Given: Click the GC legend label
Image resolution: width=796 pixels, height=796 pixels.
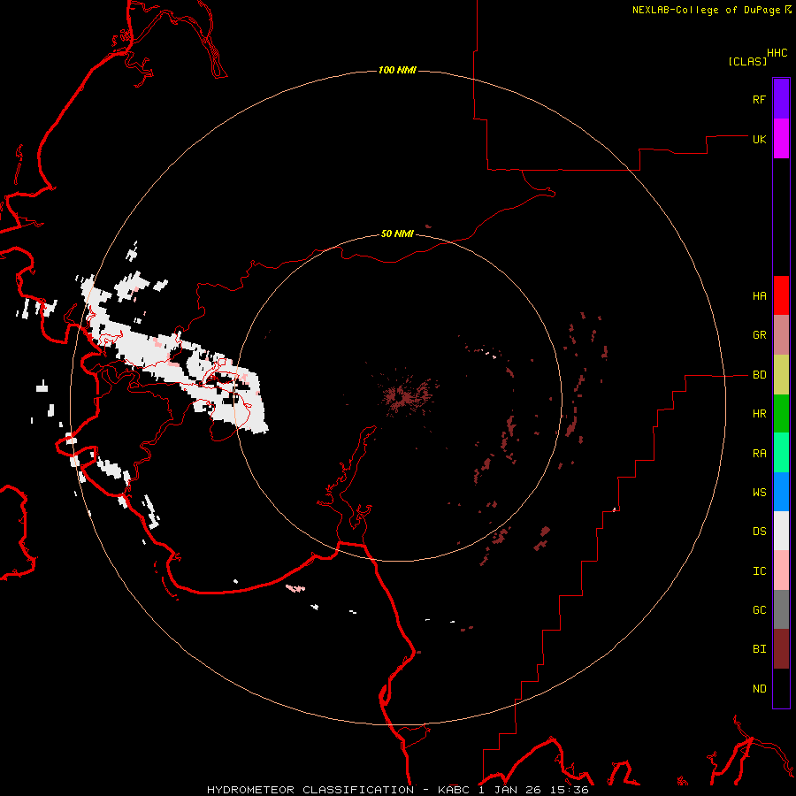Looking at the screenshot, I should pyautogui.click(x=759, y=609).
